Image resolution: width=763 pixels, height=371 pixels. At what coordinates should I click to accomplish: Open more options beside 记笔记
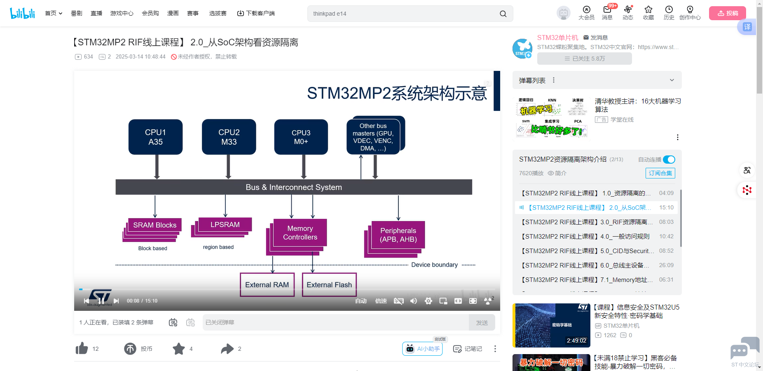[x=495, y=349]
